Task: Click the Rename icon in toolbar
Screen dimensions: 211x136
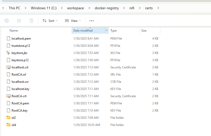Action: [x=7, y=21]
